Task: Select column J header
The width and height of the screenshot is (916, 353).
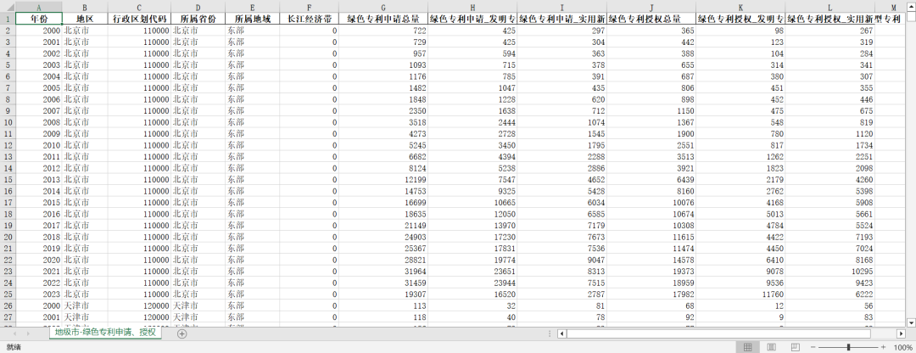Action: [651, 8]
